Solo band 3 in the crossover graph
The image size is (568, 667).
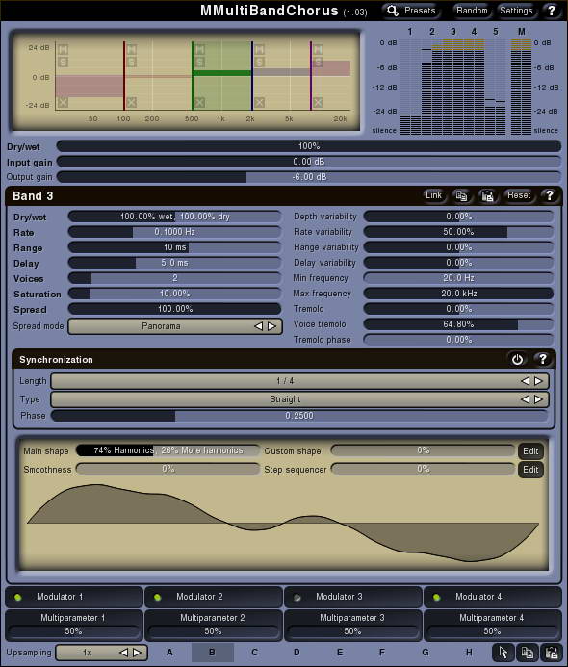tap(199, 63)
